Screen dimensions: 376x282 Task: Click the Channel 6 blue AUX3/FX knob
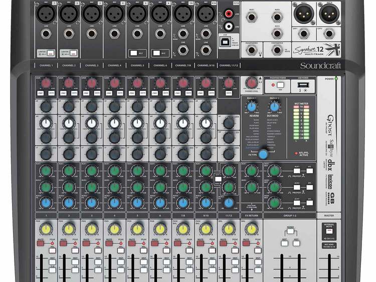[160, 203]
